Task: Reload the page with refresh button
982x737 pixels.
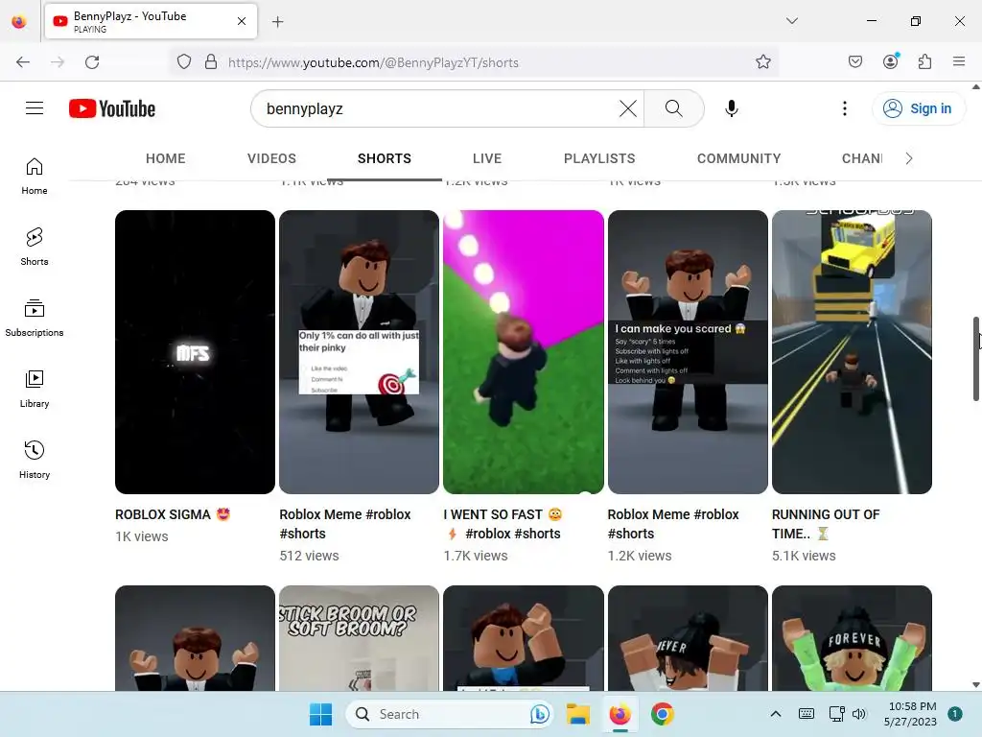Action: click(92, 62)
